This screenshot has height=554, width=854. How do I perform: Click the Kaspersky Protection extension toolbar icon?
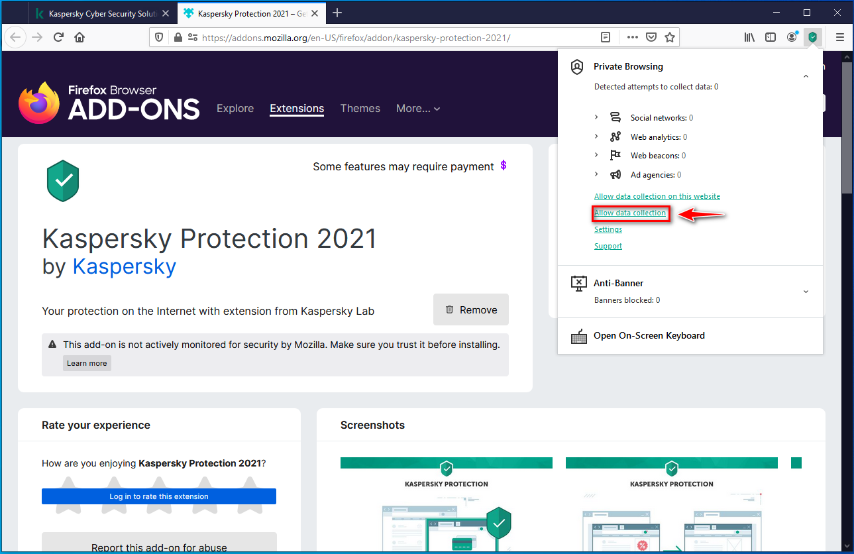click(x=812, y=37)
